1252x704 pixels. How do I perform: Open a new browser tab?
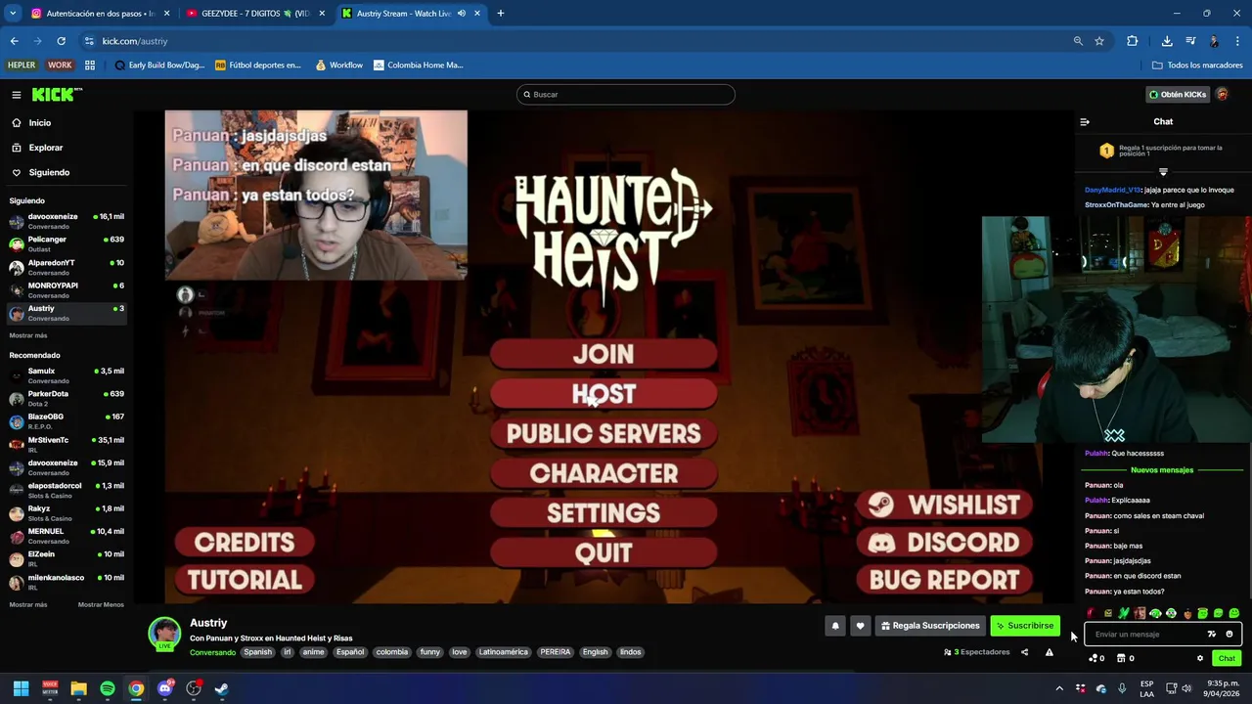(500, 14)
